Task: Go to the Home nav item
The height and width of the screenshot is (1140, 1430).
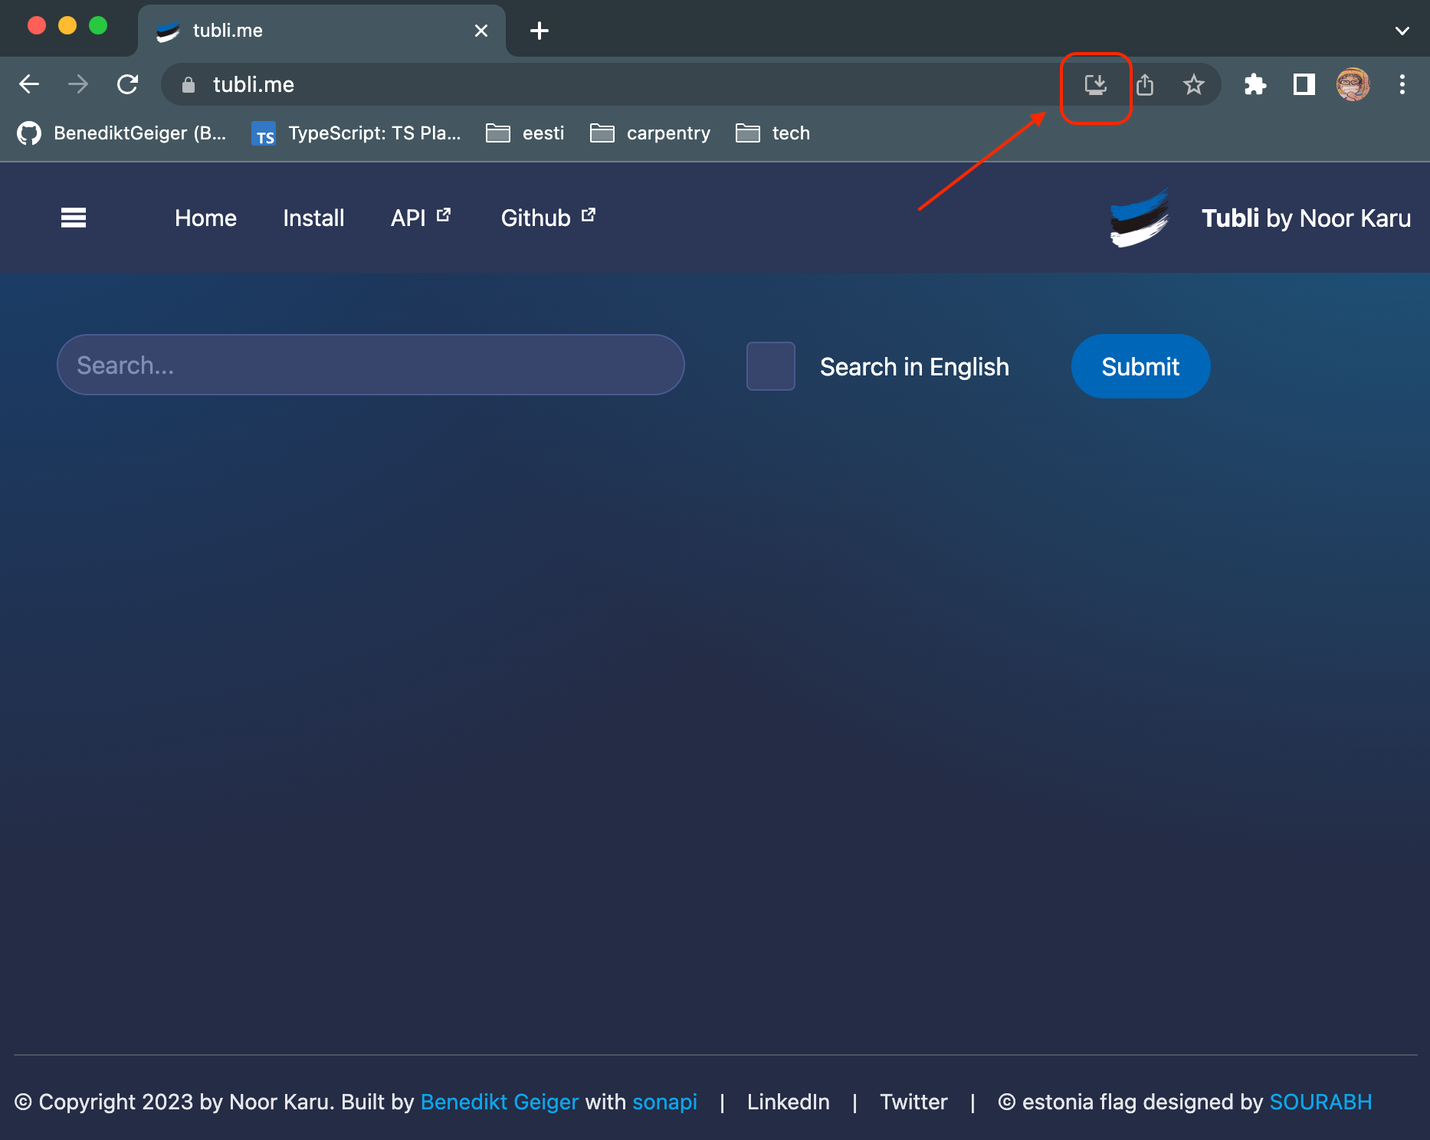Action: tap(205, 218)
